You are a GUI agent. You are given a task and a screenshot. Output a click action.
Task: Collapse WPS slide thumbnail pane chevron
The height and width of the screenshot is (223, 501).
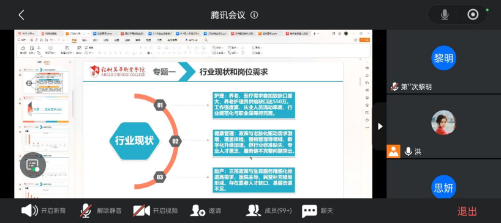(70, 62)
